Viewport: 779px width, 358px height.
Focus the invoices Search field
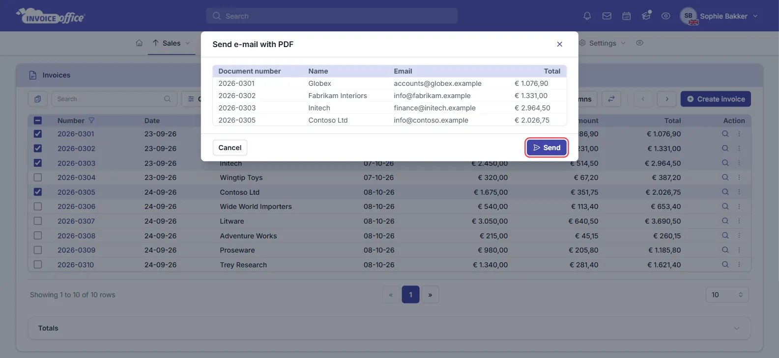[114, 99]
